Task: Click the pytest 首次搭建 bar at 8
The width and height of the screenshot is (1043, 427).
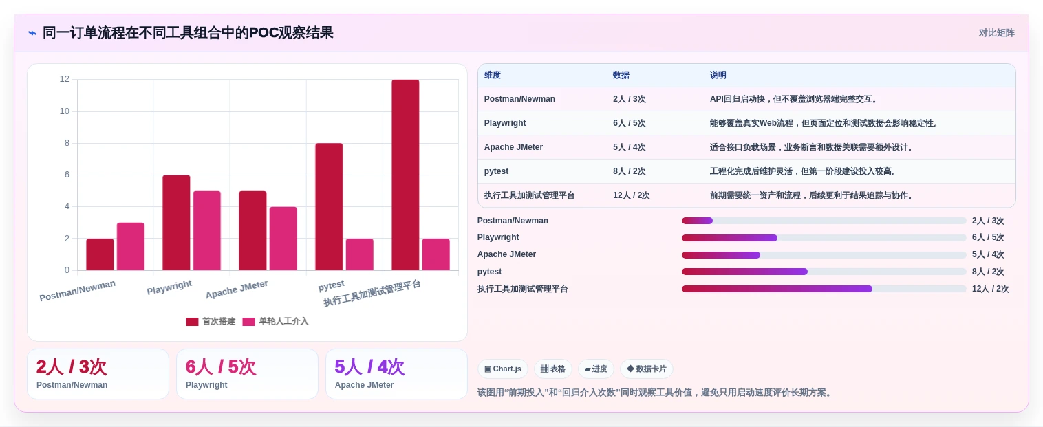Action: coord(329,206)
